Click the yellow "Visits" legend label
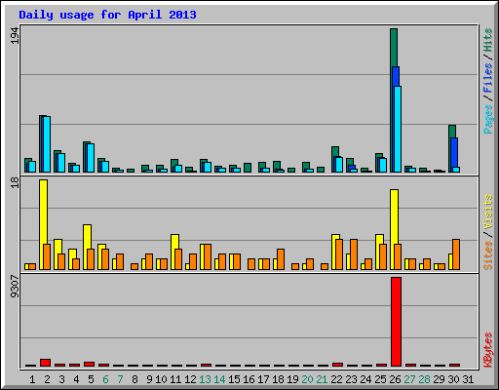Viewport: 499px width, 390px height. [487, 212]
